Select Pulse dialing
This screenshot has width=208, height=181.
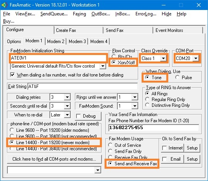(178, 77)
